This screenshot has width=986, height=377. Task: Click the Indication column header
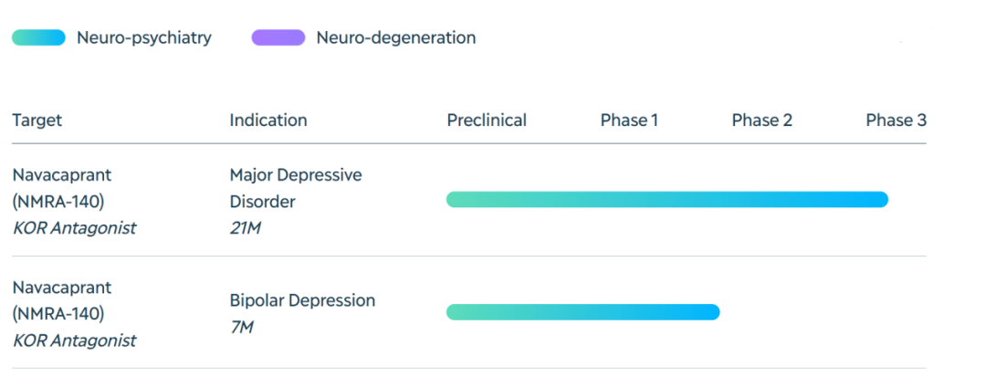pos(268,120)
